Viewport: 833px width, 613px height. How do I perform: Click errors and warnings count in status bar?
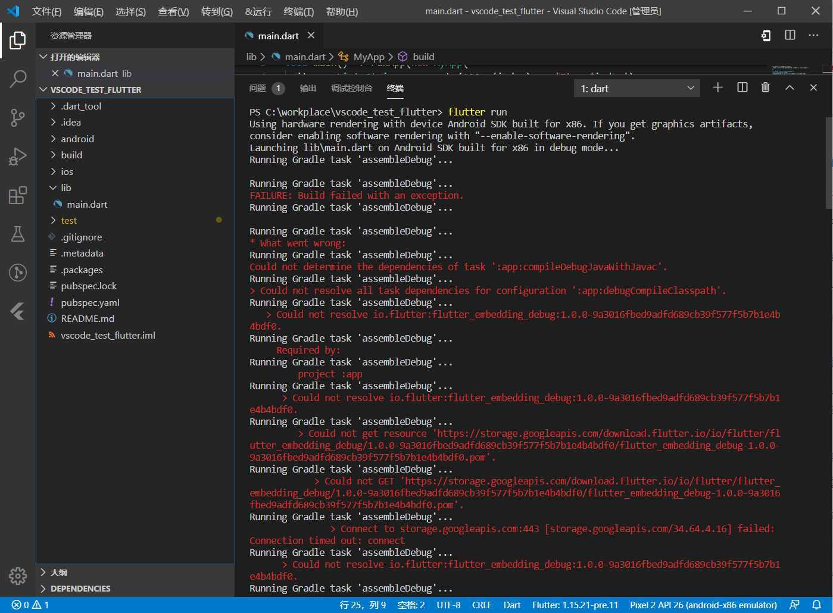coord(30,605)
